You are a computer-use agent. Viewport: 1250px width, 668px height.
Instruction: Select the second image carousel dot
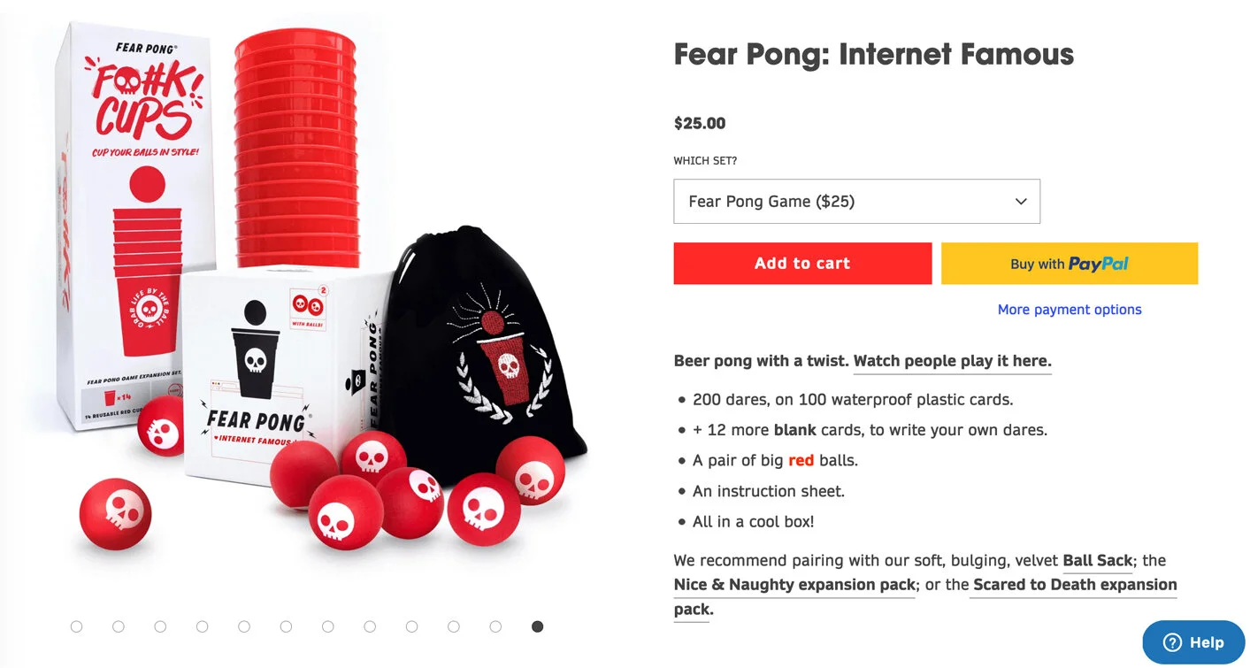tap(119, 626)
